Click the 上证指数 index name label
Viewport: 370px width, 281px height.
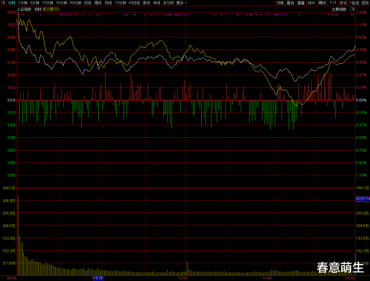pyautogui.click(x=24, y=9)
